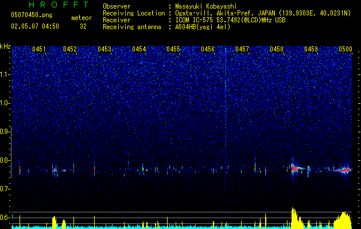Click the large yellow intensity peak after 0458

[x=297, y=218]
